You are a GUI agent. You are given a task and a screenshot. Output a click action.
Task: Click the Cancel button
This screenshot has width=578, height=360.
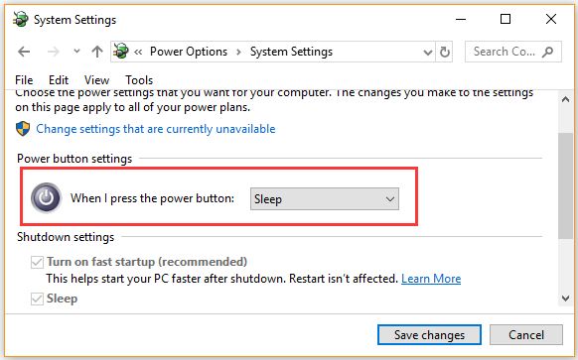(x=526, y=335)
